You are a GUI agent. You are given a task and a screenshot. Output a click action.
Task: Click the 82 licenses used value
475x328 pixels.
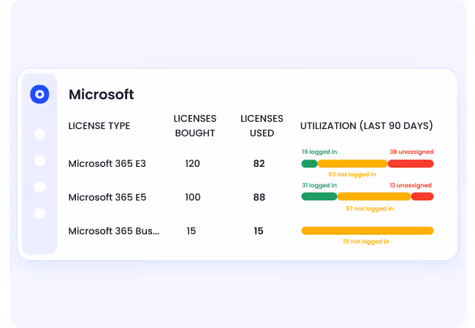point(259,164)
